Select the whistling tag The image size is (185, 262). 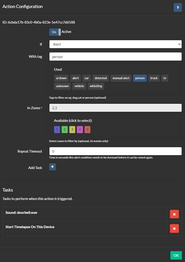(x=96, y=86)
